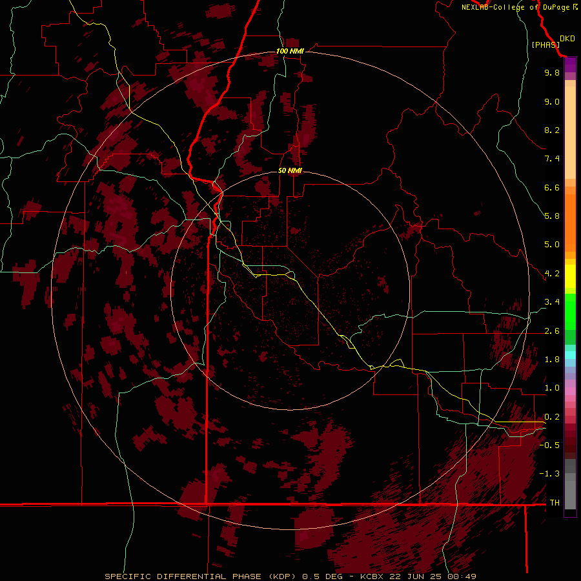Pick the bright green color bar segment
The height and width of the screenshot is (581, 581).
coord(570,312)
